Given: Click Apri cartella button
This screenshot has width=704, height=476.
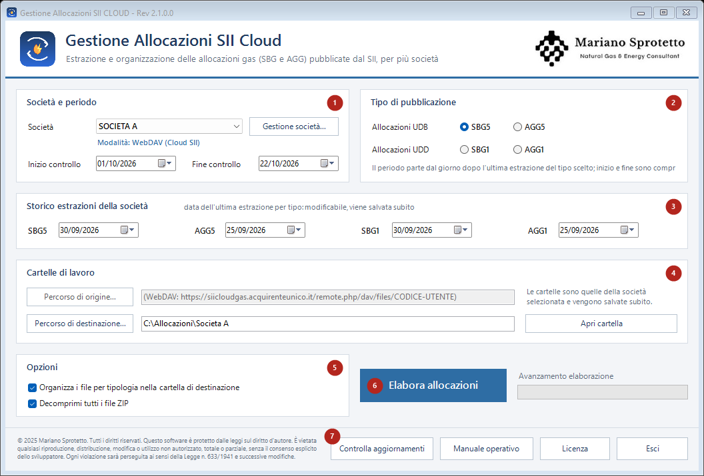Looking at the screenshot, I should coord(601,324).
